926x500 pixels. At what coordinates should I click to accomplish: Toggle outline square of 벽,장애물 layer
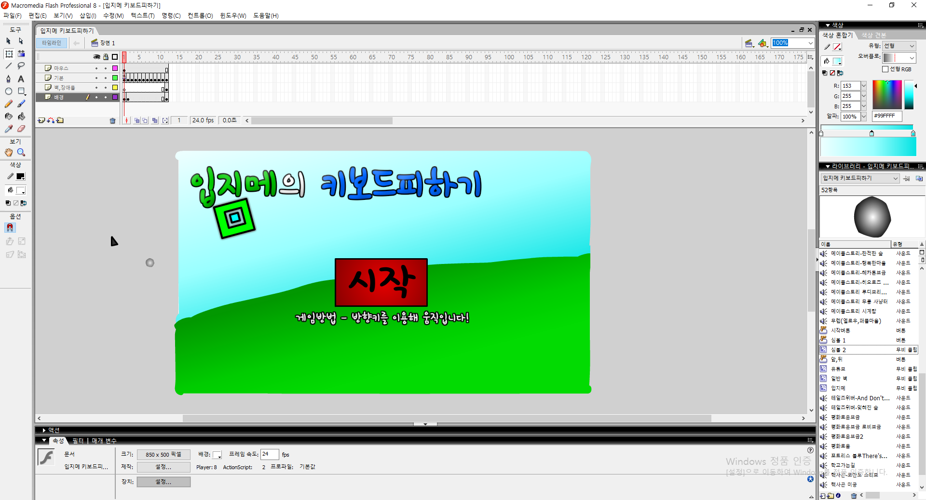coord(115,88)
